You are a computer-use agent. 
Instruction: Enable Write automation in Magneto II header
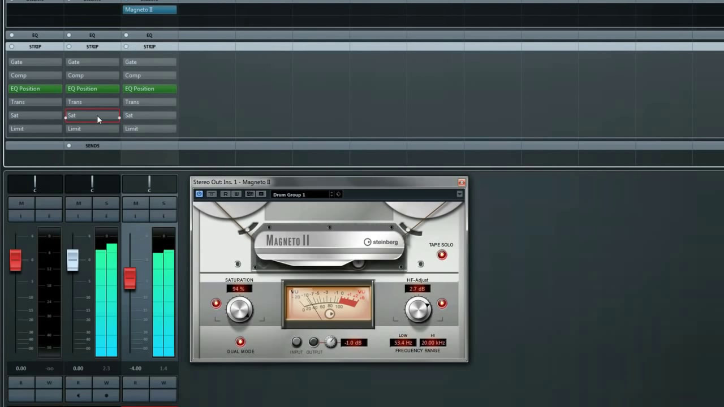coord(236,194)
